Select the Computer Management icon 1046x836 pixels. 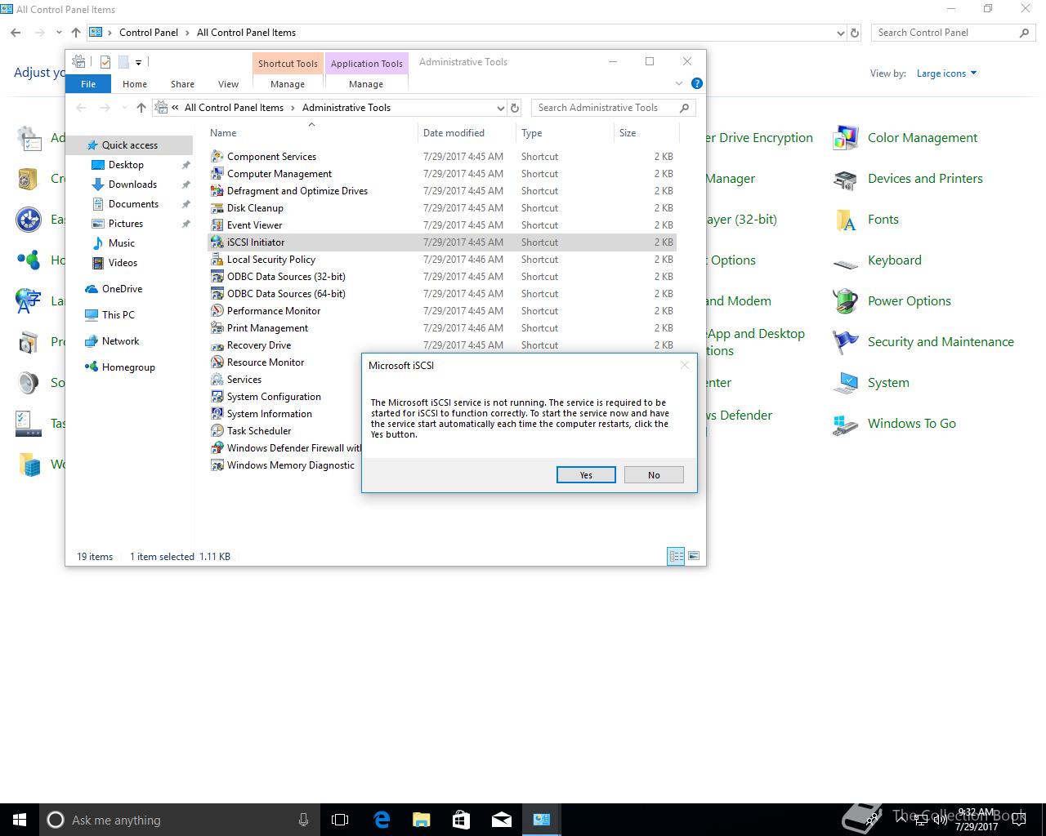point(217,173)
